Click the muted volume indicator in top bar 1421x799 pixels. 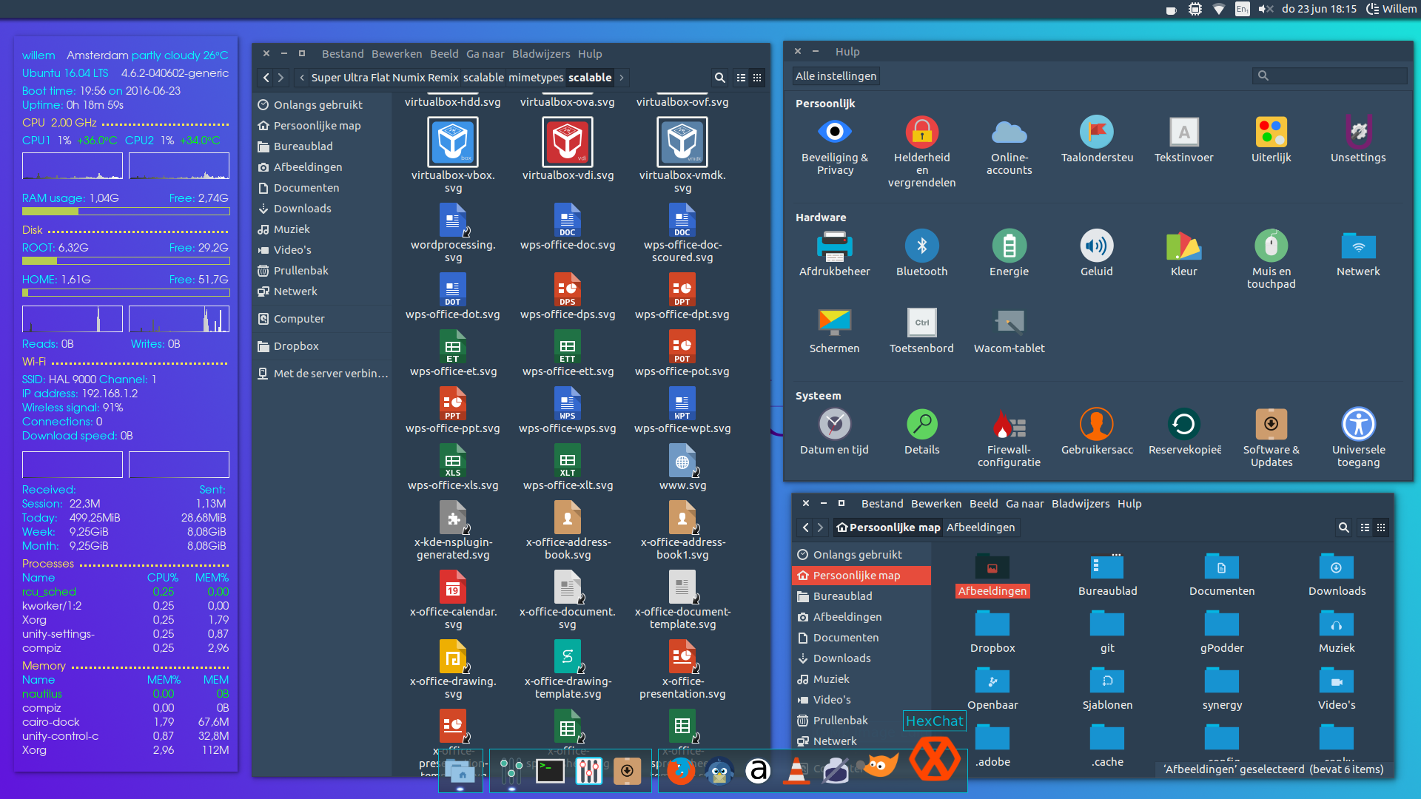[x=1266, y=9]
